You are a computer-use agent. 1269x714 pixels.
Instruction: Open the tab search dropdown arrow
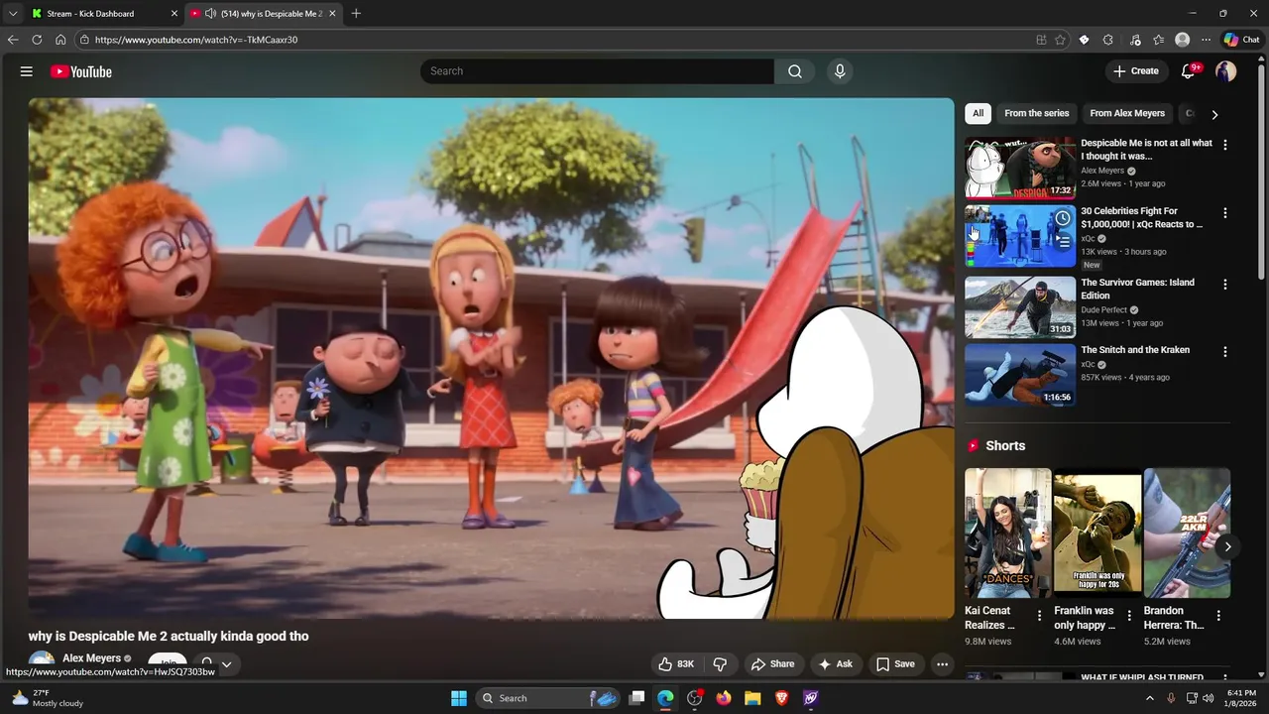13,14
